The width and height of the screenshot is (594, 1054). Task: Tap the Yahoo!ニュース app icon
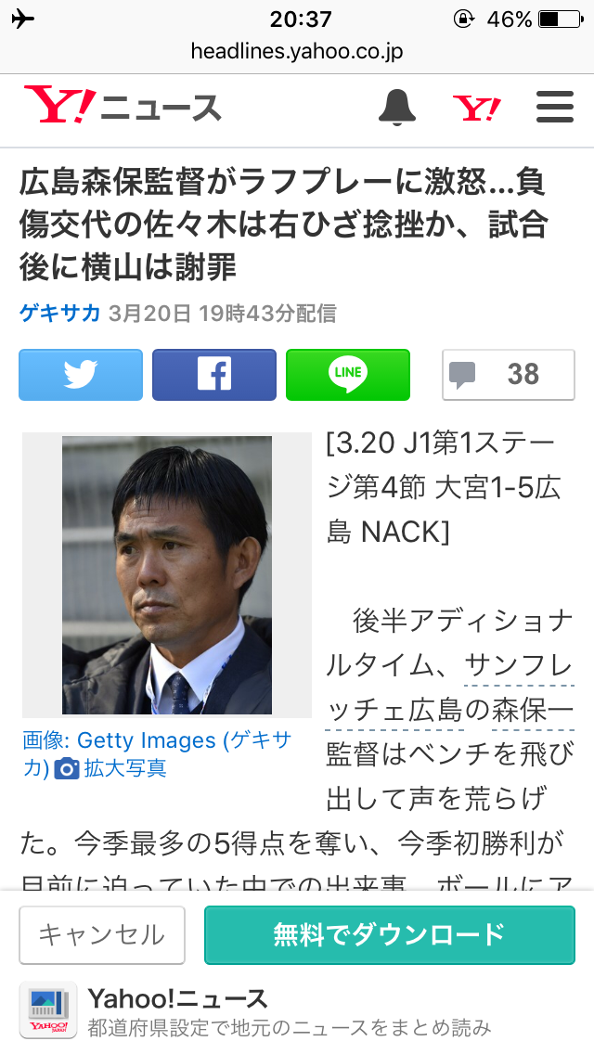[47, 1010]
